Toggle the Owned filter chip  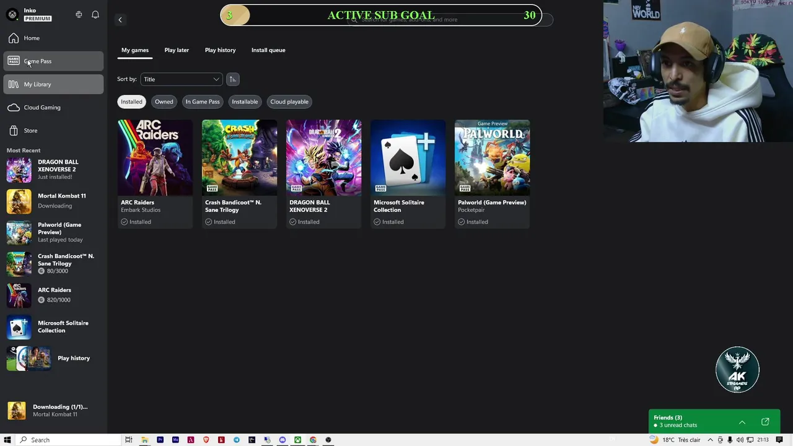coord(164,102)
